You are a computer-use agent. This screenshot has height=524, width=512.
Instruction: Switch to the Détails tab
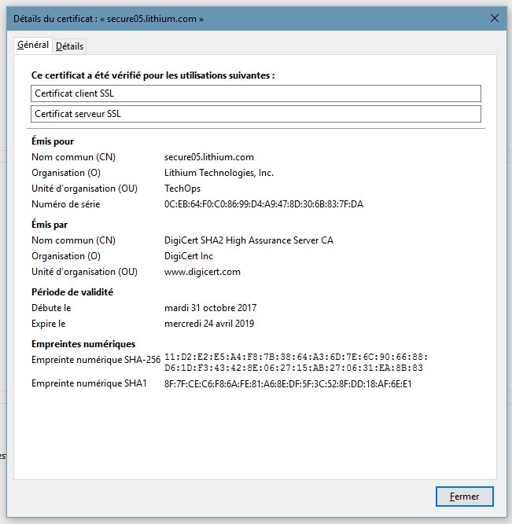click(x=69, y=46)
